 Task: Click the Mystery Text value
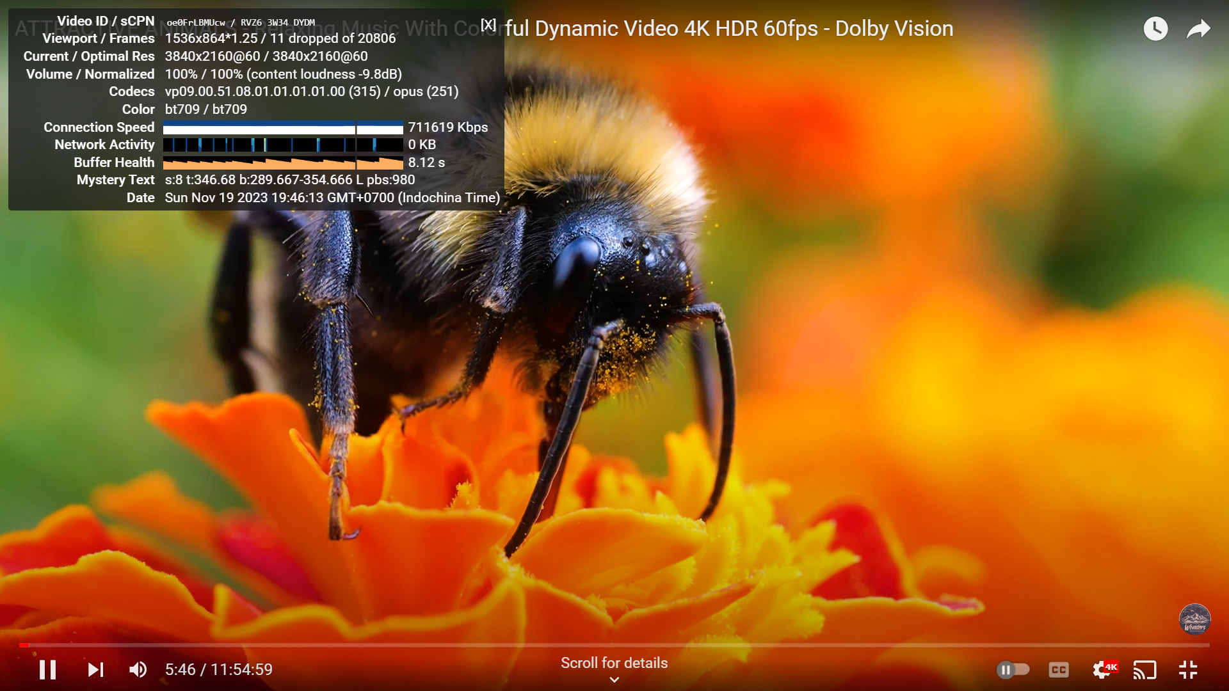[x=290, y=180]
